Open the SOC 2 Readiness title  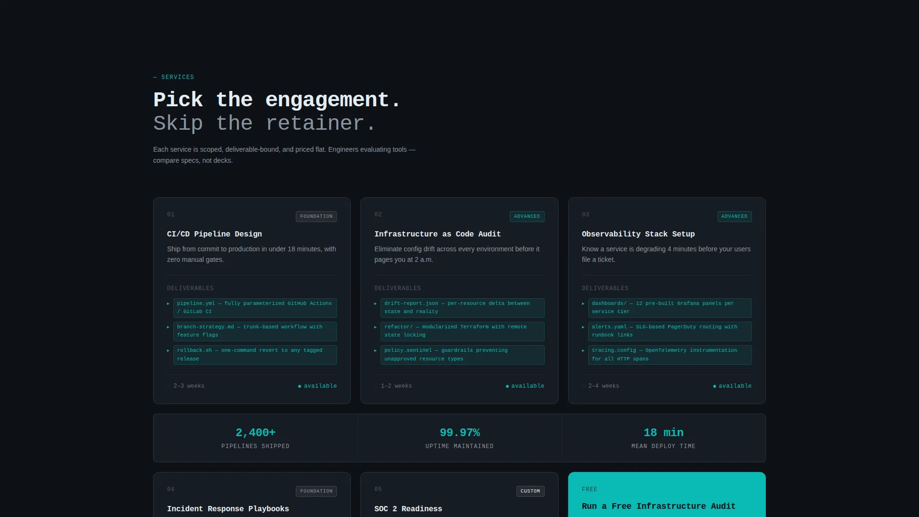pos(408,509)
